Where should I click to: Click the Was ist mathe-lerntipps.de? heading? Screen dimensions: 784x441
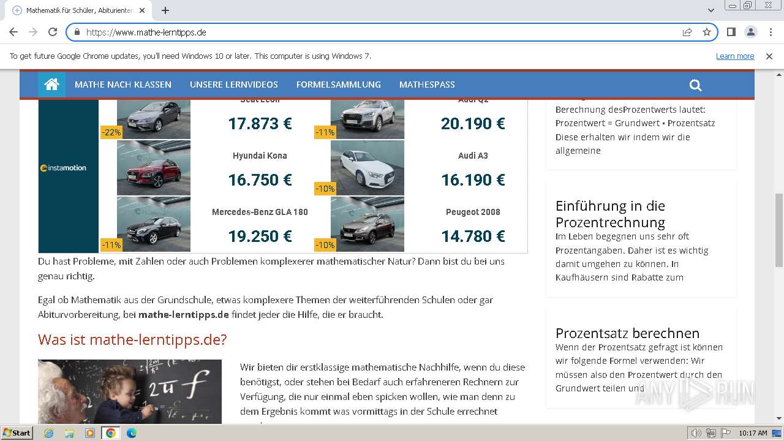pos(132,339)
